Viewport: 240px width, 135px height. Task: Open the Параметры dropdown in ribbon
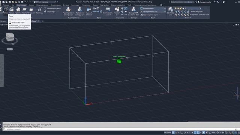click(x=51, y=12)
